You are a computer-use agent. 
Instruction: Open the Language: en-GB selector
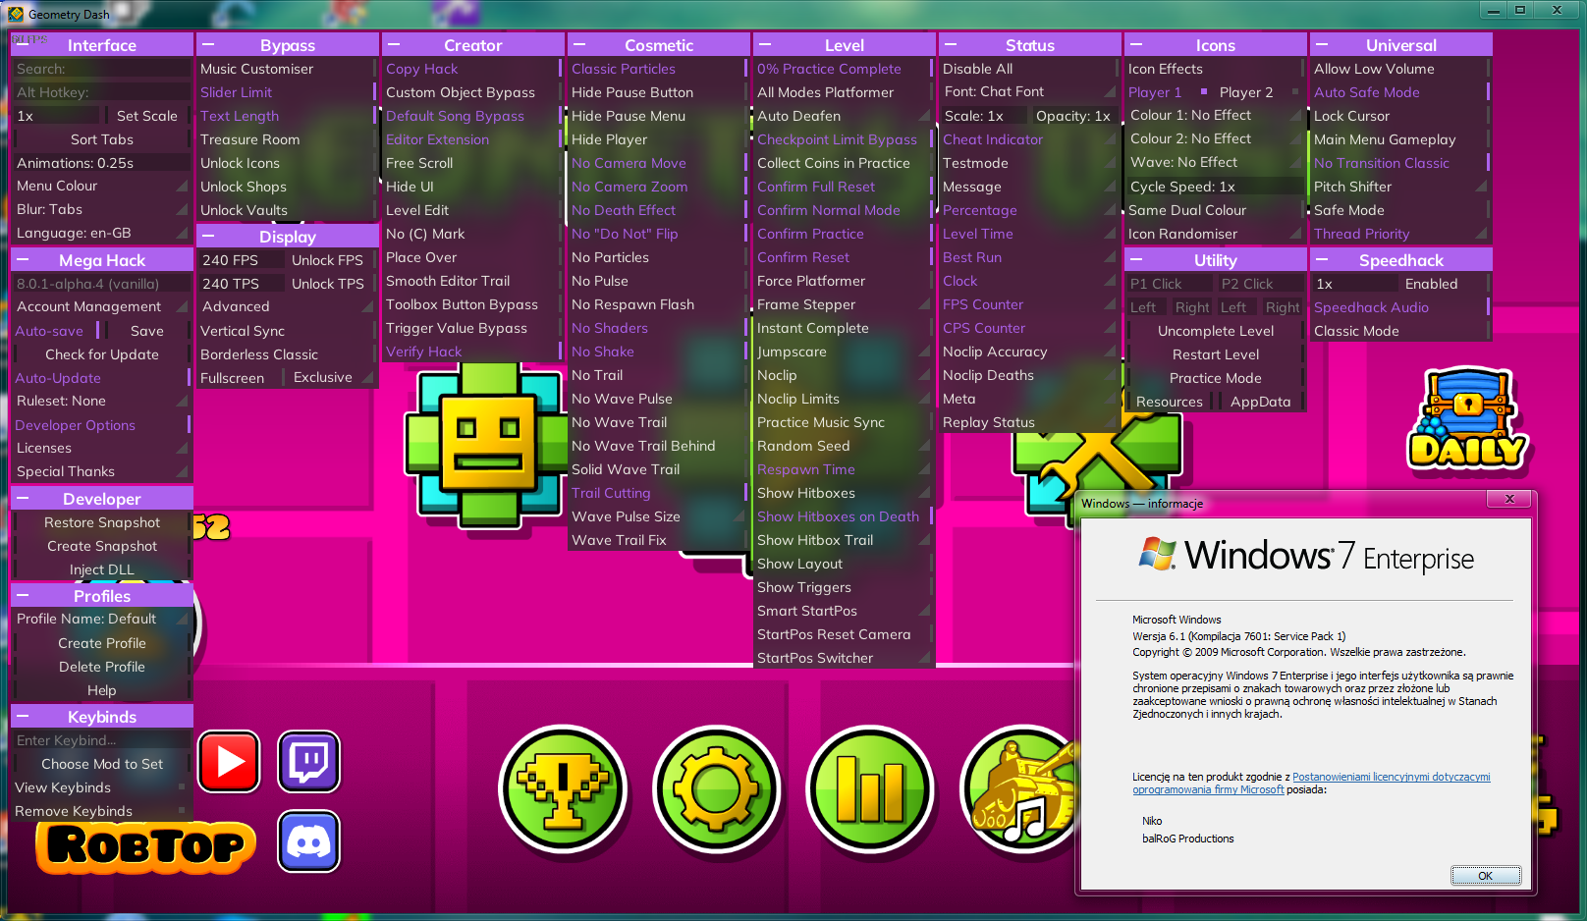tap(101, 233)
